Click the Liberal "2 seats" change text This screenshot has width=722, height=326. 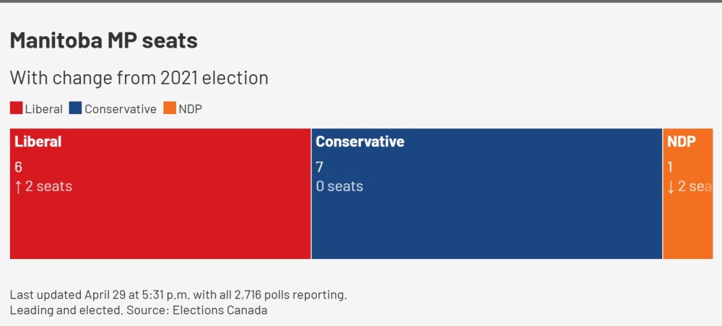tap(48, 187)
